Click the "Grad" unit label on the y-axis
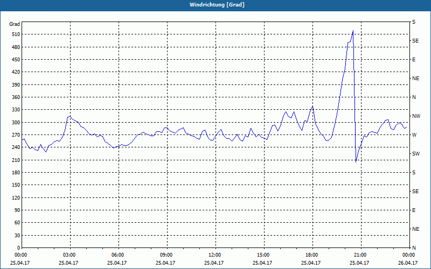This screenshot has width=431, height=269. (x=15, y=24)
